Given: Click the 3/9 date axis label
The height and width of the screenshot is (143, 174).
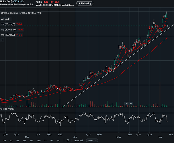Looking at the screenshot, I should [38, 134].
